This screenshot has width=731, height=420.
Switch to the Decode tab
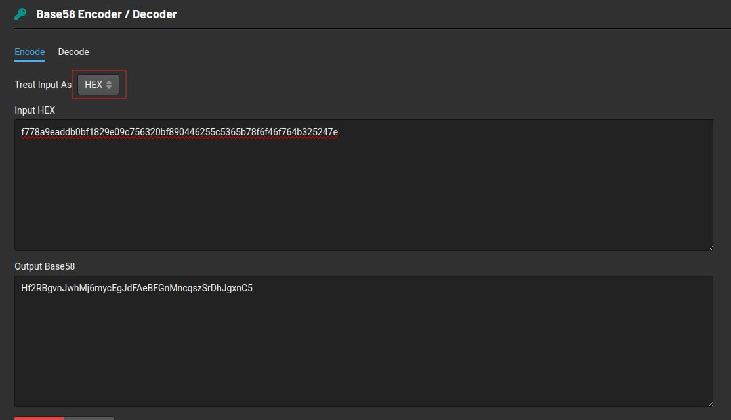[x=73, y=51]
